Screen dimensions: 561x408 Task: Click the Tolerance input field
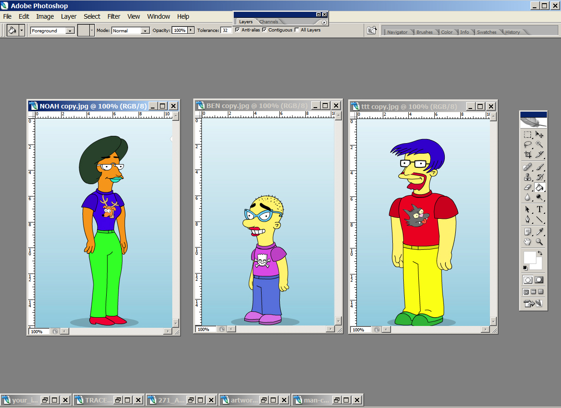(x=226, y=30)
